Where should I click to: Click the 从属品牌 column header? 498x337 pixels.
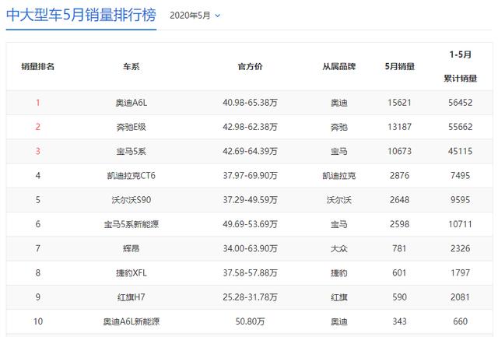tap(339, 66)
